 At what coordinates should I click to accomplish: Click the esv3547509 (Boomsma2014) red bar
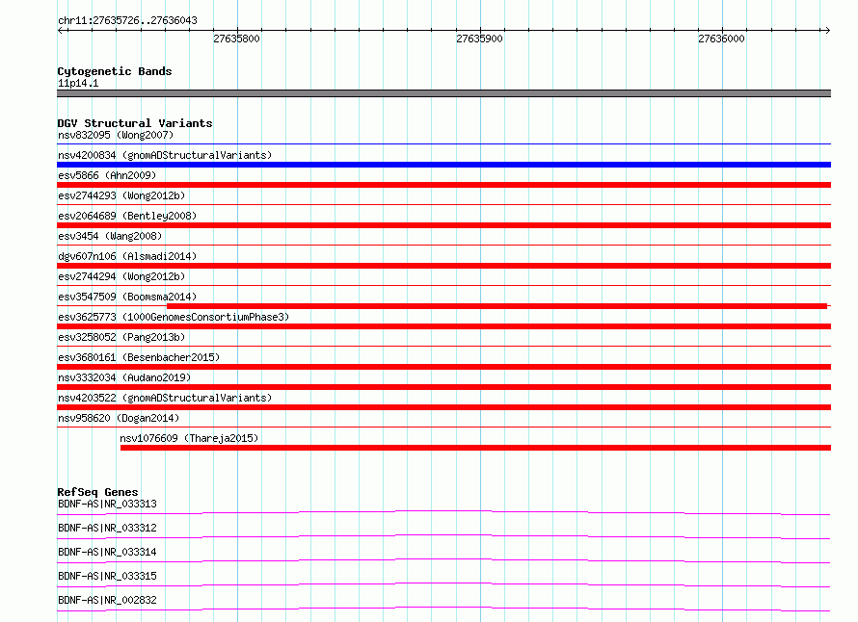[x=496, y=306]
